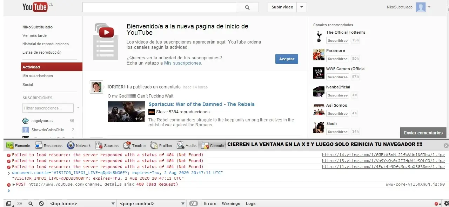Click the NikoSubtitulado username in the header
Screen dimensions: 449x207
400,7
